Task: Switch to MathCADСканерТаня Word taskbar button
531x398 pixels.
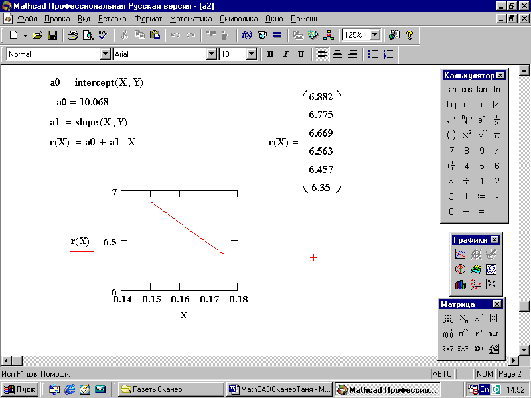Action: [279, 389]
